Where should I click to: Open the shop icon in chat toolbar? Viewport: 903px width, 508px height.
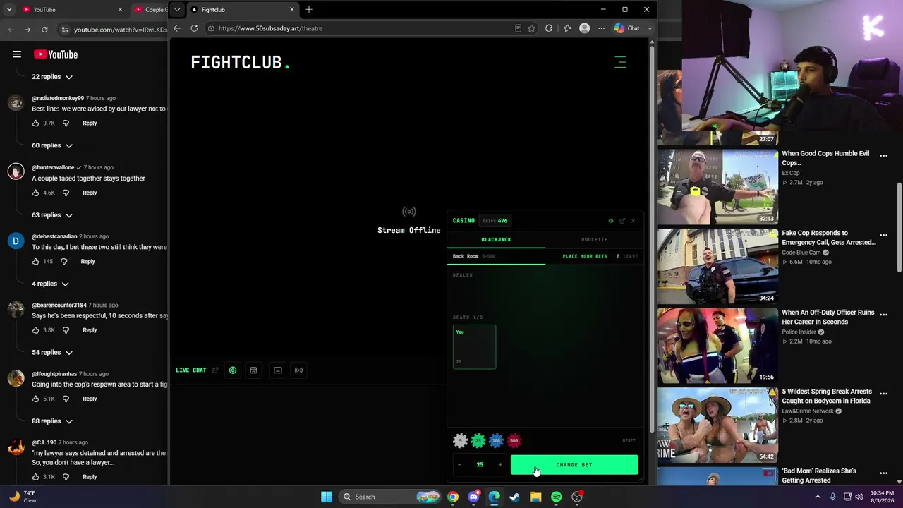pyautogui.click(x=253, y=370)
